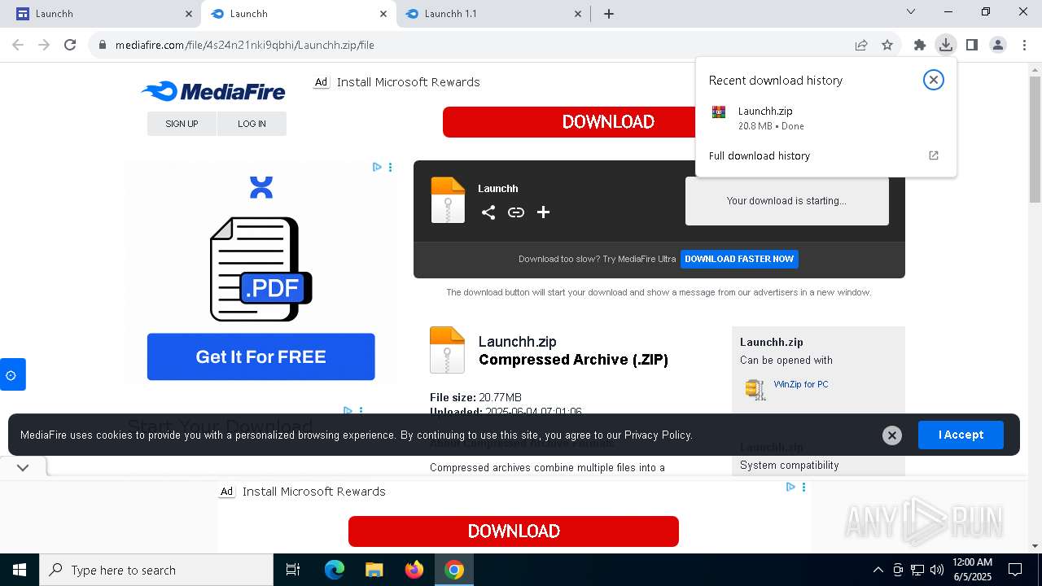Click the browser back arrow
The image size is (1042, 586).
point(18,45)
